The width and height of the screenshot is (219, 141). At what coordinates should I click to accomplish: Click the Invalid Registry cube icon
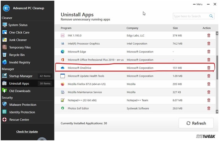coord(5,62)
